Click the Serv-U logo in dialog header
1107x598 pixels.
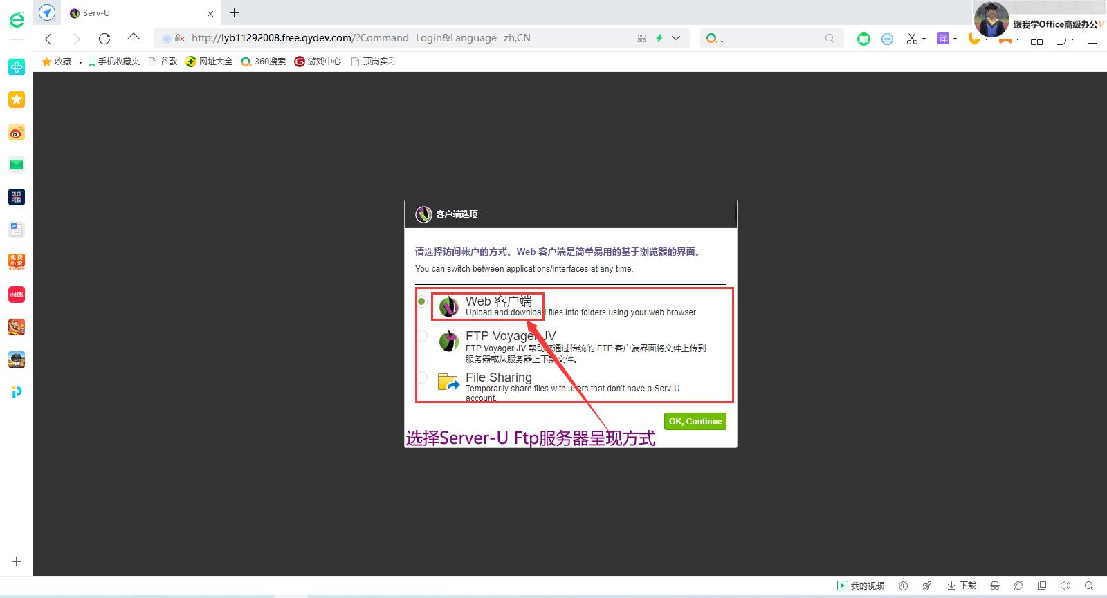(423, 214)
